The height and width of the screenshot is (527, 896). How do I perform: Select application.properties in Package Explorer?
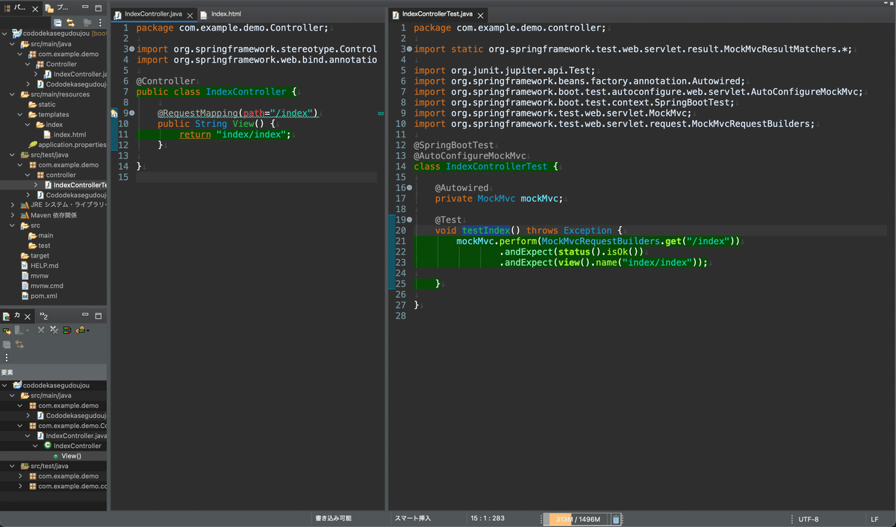[71, 145]
